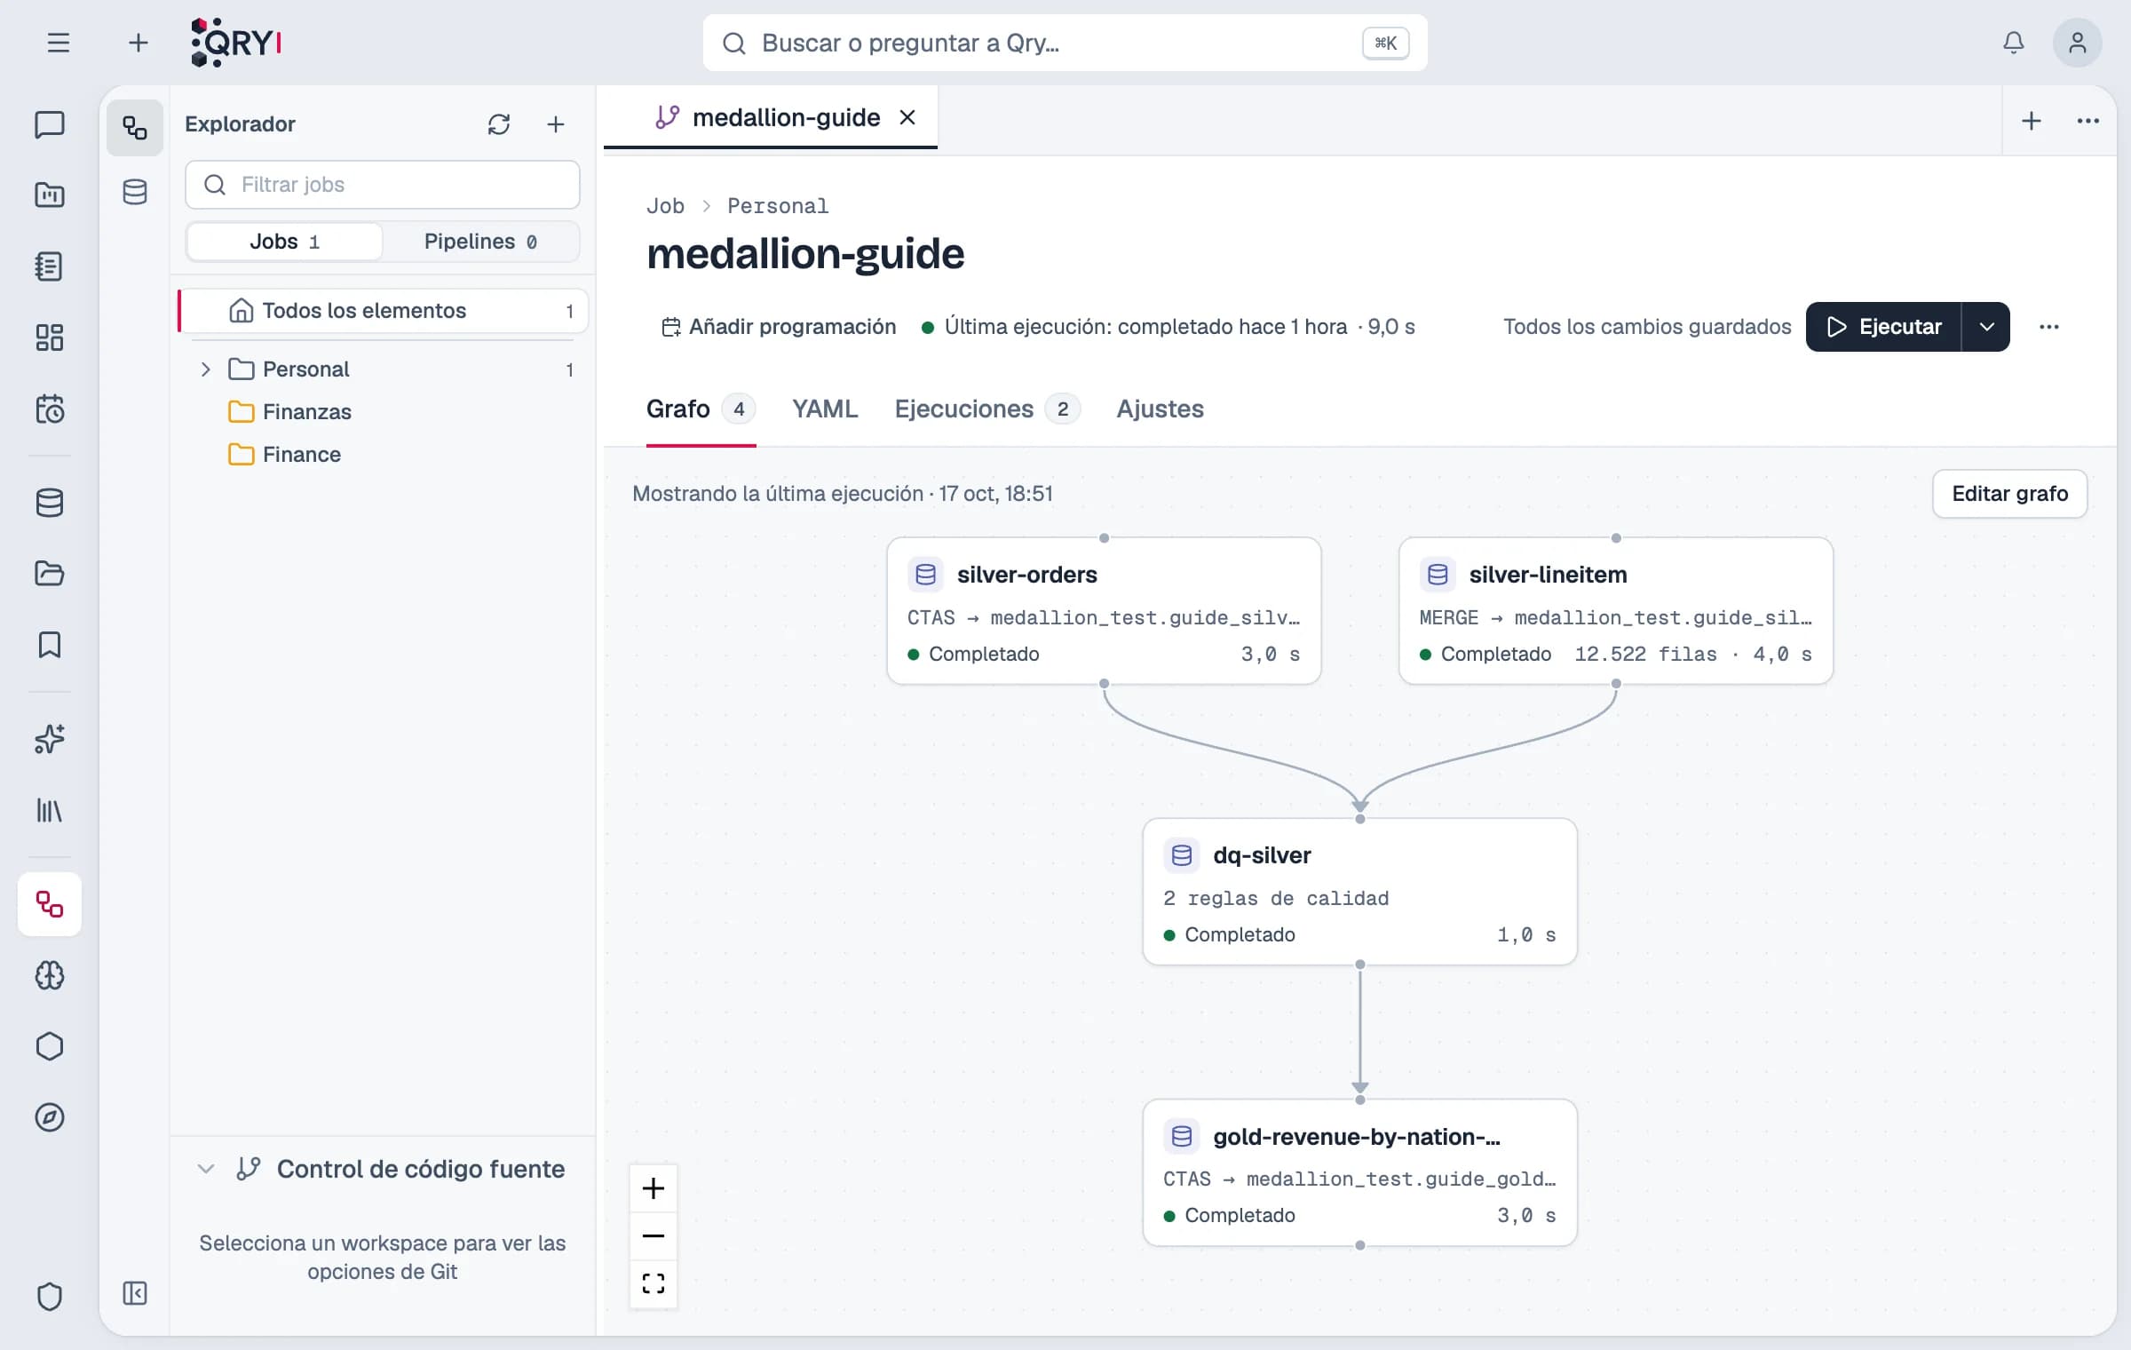Refresh the Explorador panel

pyautogui.click(x=499, y=124)
